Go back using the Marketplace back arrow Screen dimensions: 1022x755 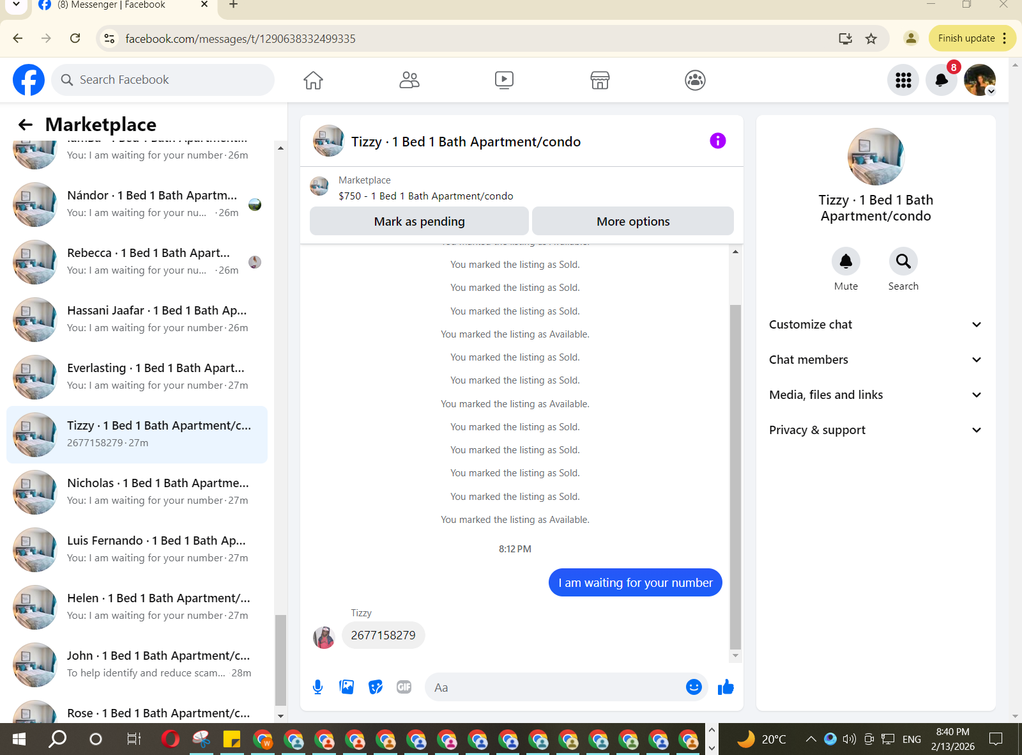point(26,125)
